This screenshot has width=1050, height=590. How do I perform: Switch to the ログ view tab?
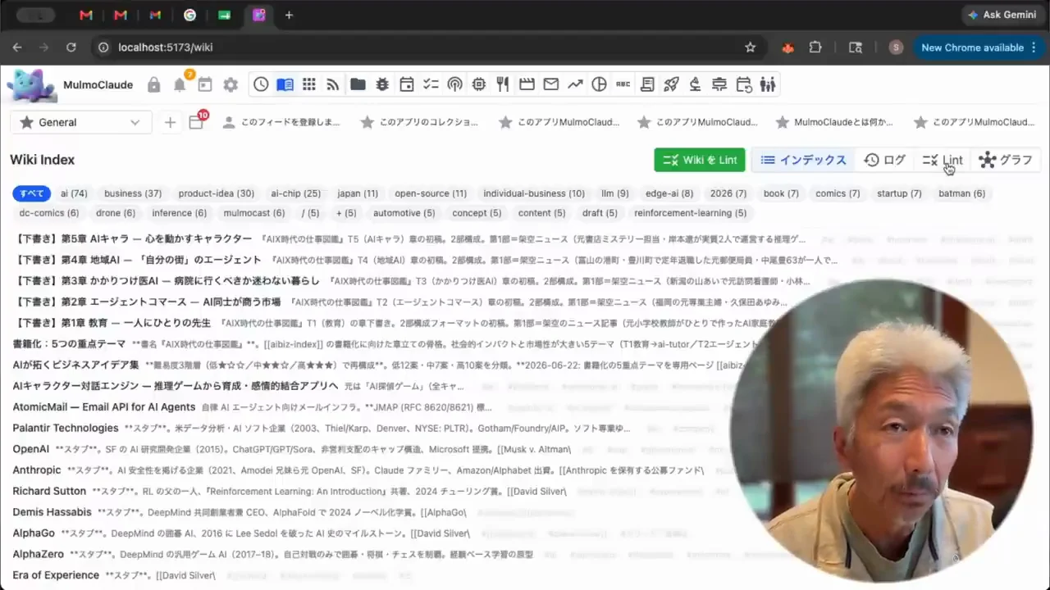[x=884, y=160]
